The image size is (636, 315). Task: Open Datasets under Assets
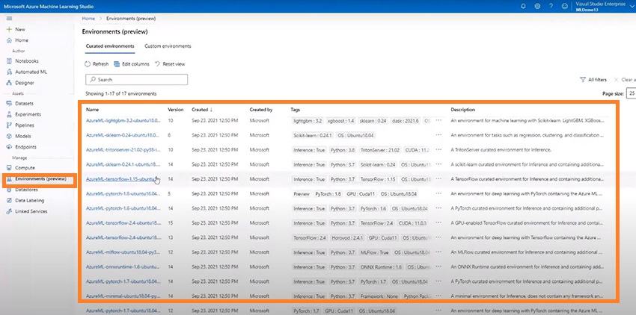pyautogui.click(x=20, y=103)
